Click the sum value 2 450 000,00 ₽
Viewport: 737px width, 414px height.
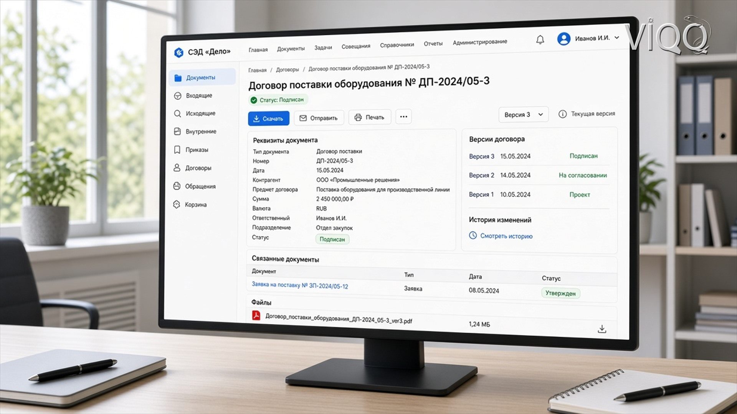(335, 199)
